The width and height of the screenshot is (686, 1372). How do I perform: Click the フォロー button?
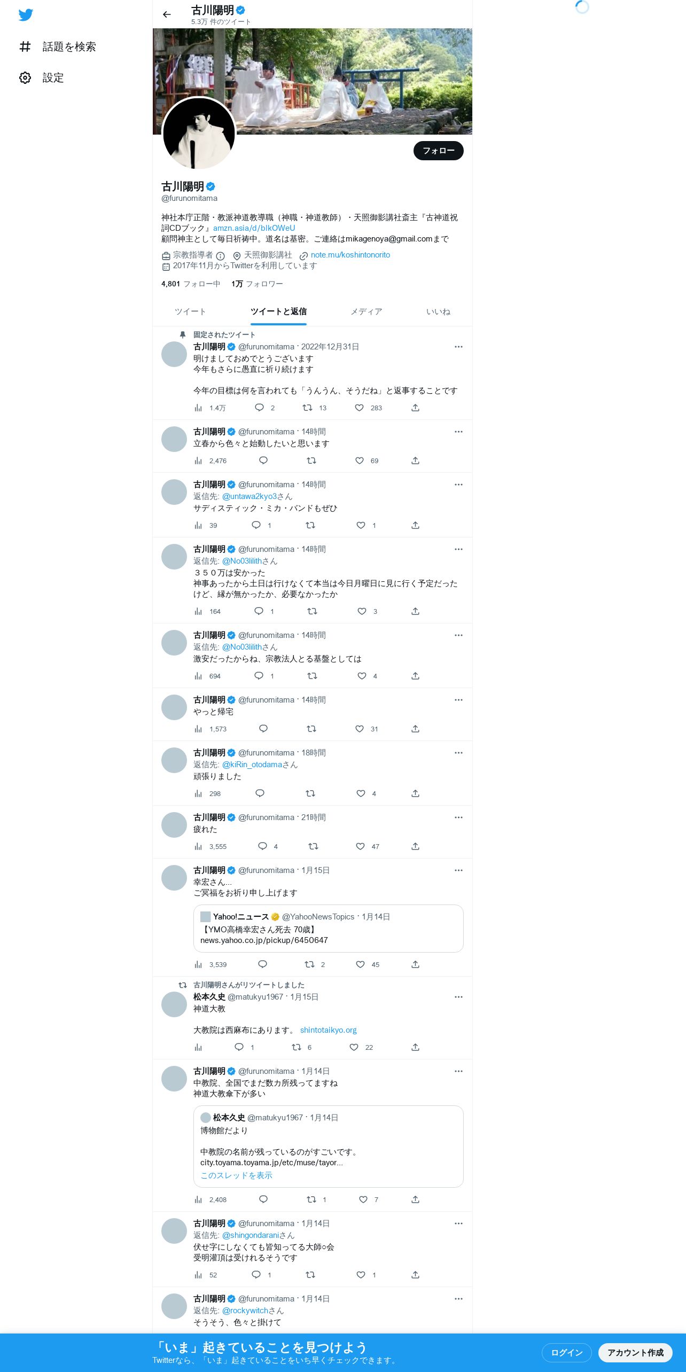(439, 151)
